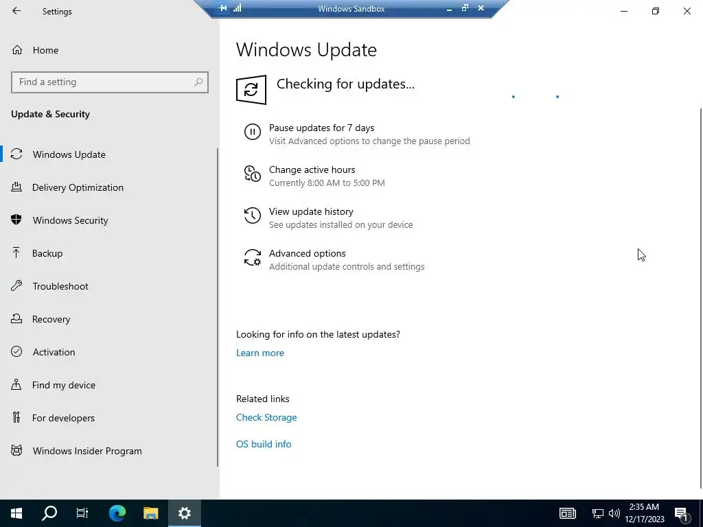Click the update history clock icon

[253, 215]
